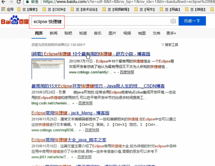Image resolution: width=215 pixels, height=166 pixels.
Task: Expand dropdown arrow next to blog.csdn.net/chenleix
Action: click(73, 104)
